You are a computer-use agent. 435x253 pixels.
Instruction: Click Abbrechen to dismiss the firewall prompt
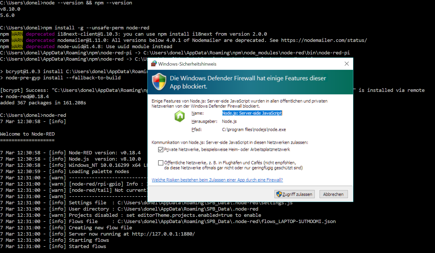pos(334,194)
